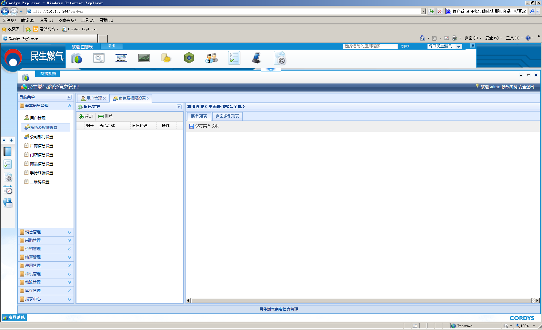Switch to the 用户管理 tab
The height and width of the screenshot is (330, 542).
click(x=94, y=98)
